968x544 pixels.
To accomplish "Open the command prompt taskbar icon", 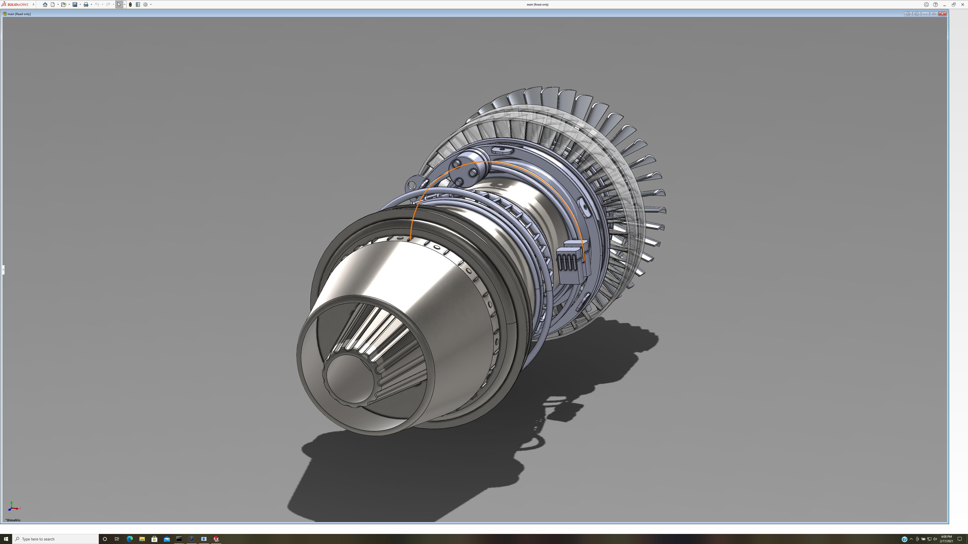I will point(179,539).
